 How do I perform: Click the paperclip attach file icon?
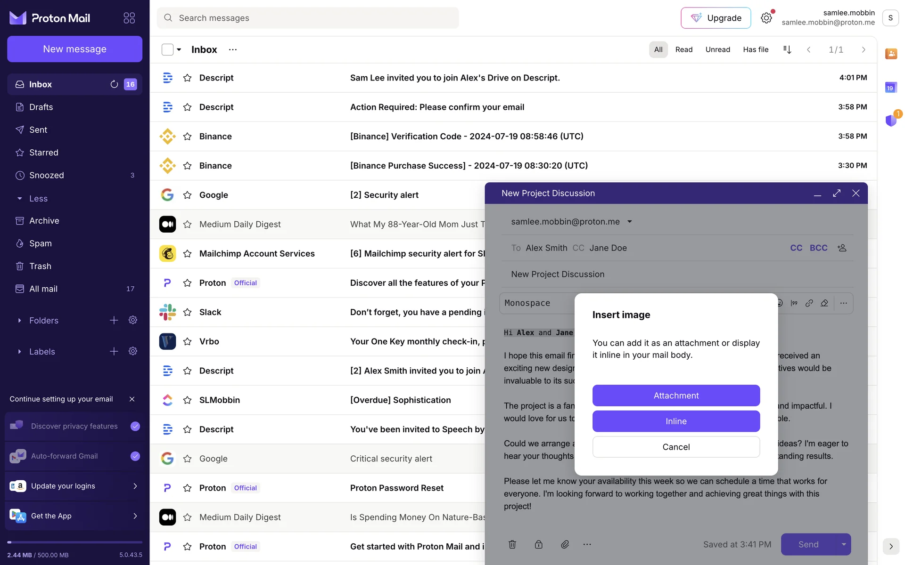565,544
